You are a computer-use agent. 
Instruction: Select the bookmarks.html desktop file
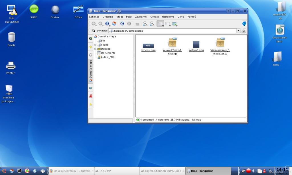[x=279, y=34]
